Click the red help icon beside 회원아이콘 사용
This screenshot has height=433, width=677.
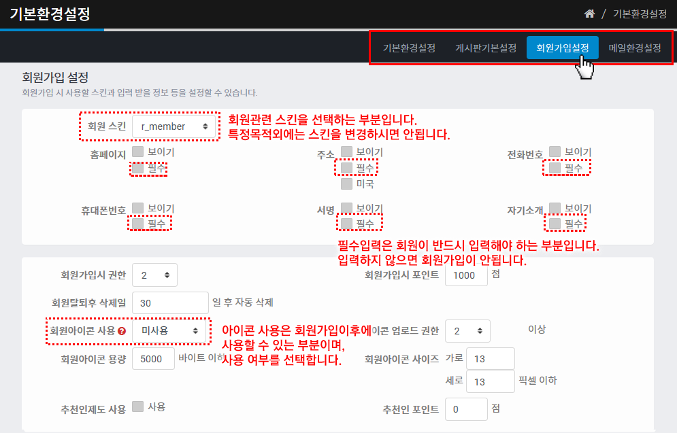(122, 331)
